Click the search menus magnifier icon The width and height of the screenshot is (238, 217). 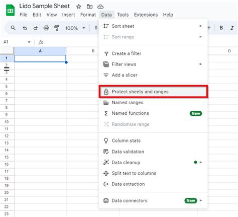pos(13,28)
